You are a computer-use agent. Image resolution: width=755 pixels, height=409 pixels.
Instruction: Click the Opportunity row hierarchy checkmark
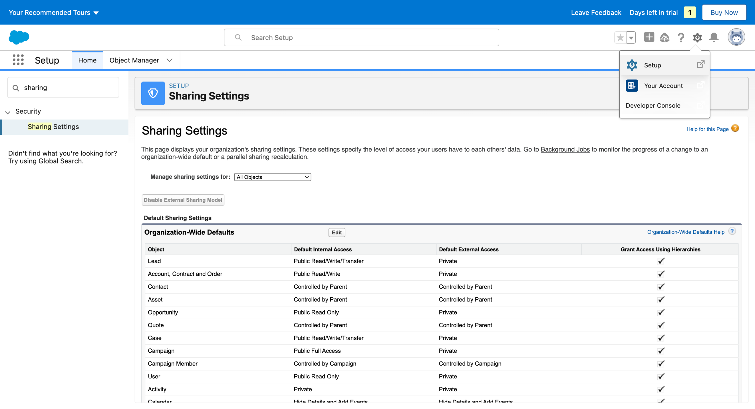click(661, 312)
